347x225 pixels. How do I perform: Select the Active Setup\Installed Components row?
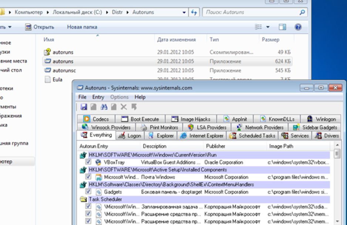pos(205,170)
